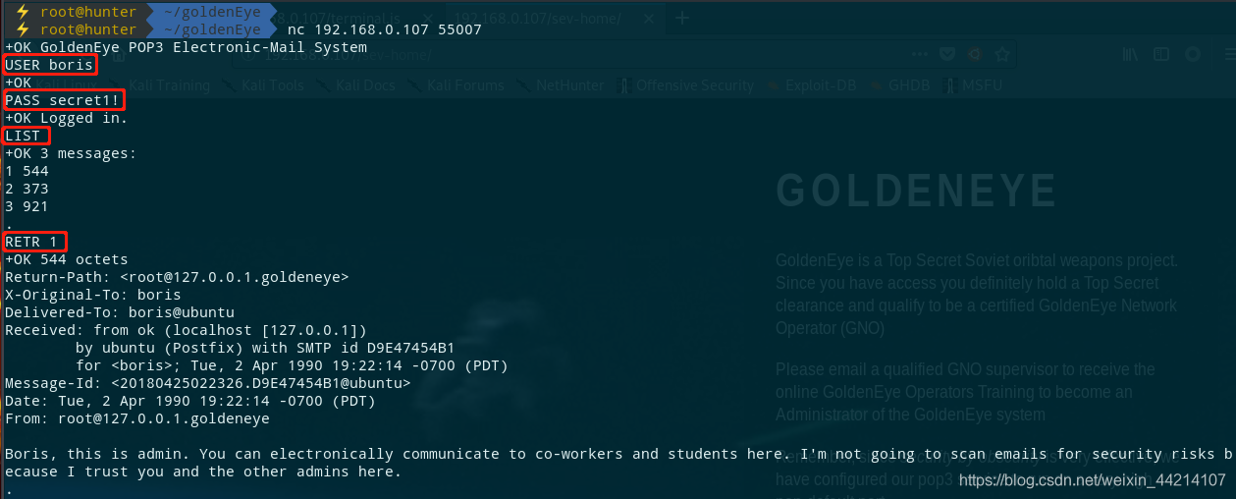The image size is (1236, 499).
Task: Click the '1 544' message entry
Action: pyautogui.click(x=27, y=171)
